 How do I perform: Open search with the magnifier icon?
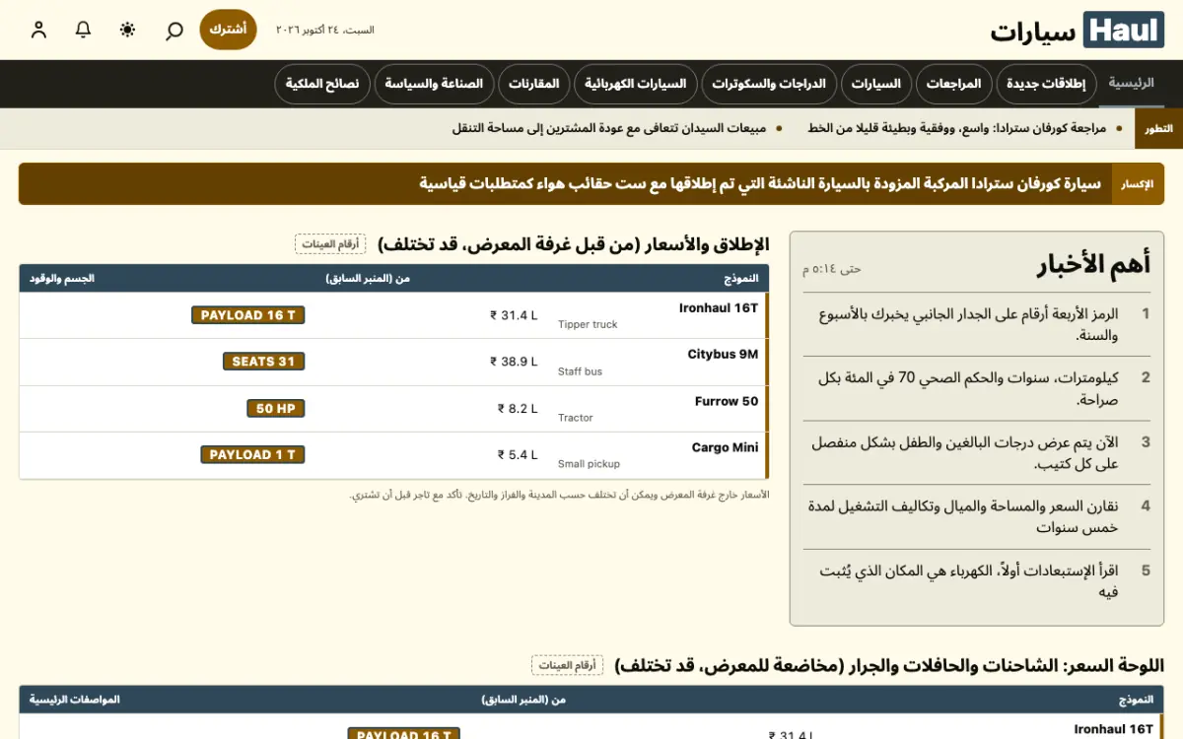(174, 30)
